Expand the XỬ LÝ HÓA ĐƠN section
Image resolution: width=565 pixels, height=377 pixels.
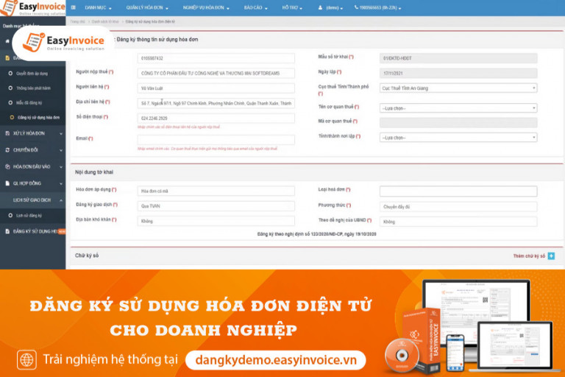(x=33, y=133)
